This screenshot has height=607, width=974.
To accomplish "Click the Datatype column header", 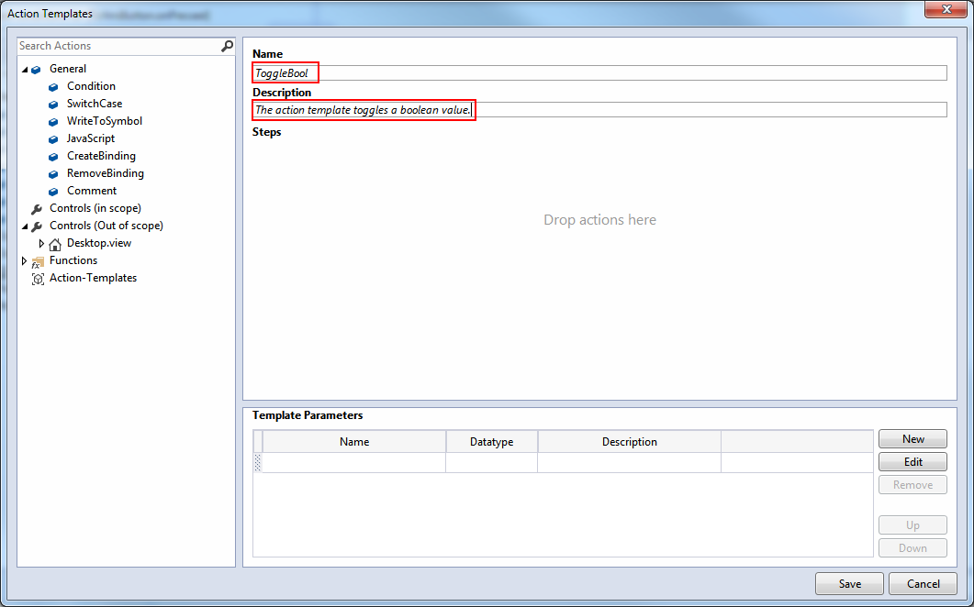I will [491, 441].
